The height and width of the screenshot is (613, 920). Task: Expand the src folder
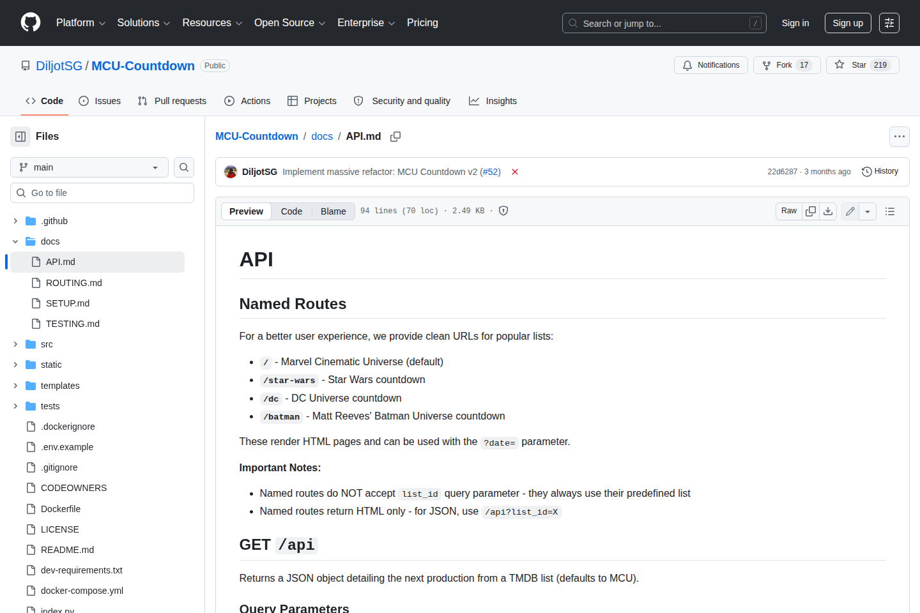[x=15, y=344]
